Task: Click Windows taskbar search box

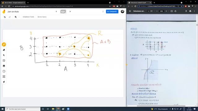Action: tap(23, 109)
